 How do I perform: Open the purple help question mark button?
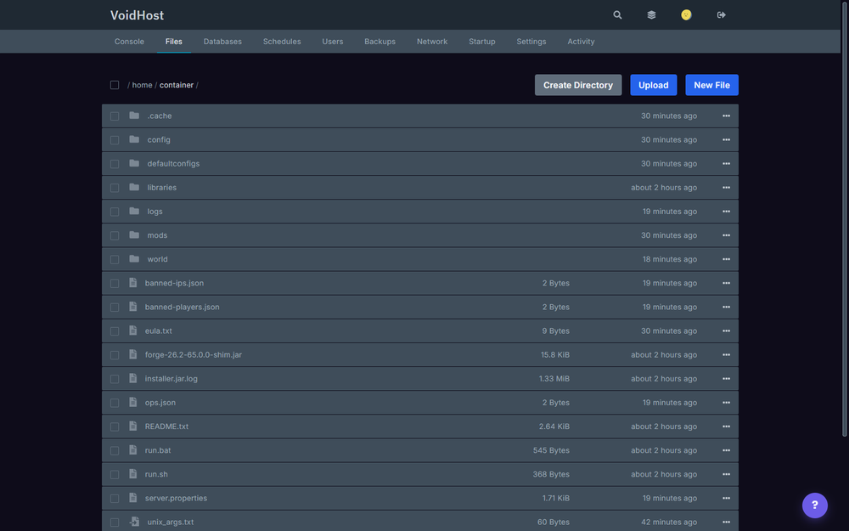coord(814,505)
